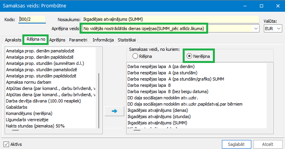The height and width of the screenshot is (149, 285).
Task: Select 'Darba nespējas lapa A (pa stundām)'
Action: click(162, 73)
